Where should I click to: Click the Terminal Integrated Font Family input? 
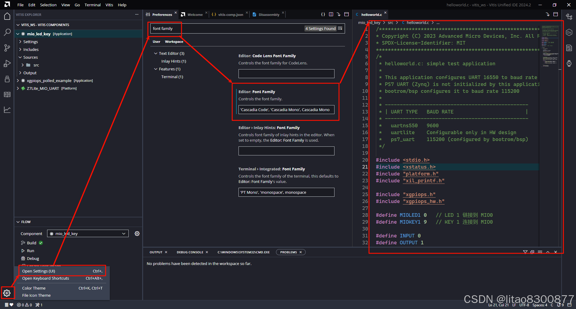coord(286,192)
